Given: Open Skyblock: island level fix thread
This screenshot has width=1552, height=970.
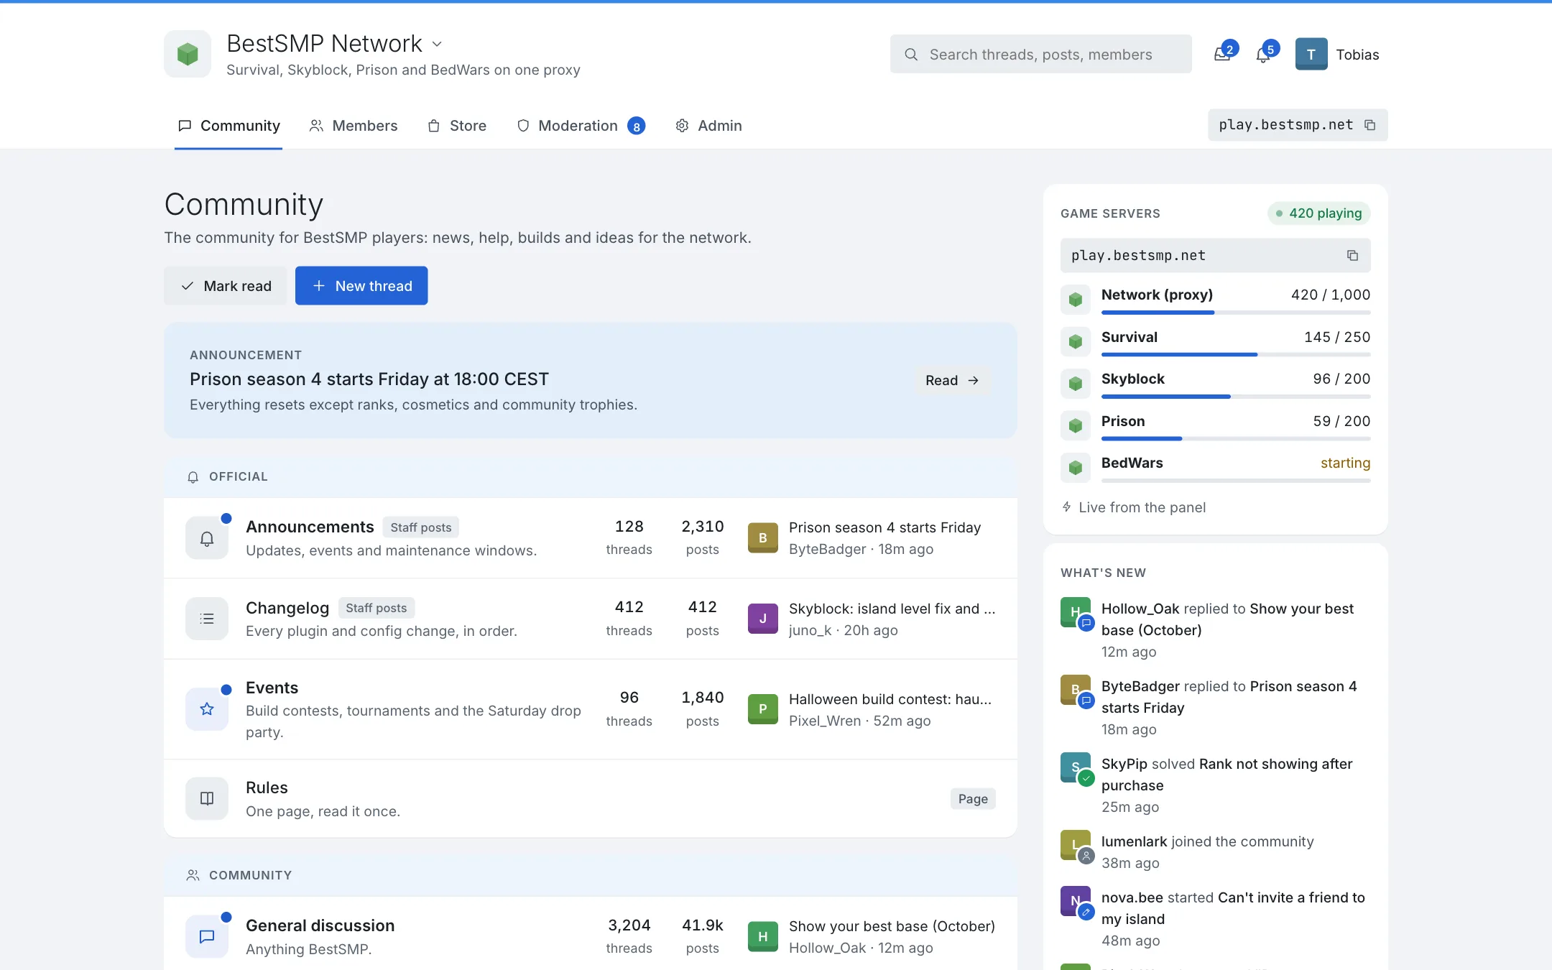Looking at the screenshot, I should click(x=892, y=609).
